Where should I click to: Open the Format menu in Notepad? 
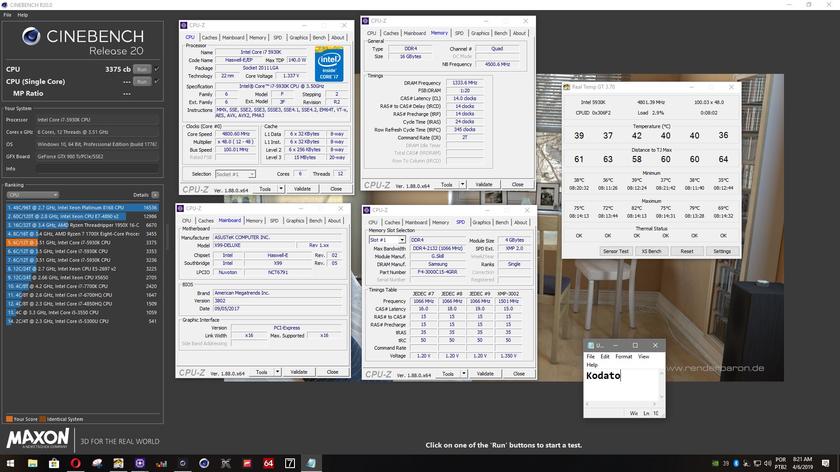624,357
